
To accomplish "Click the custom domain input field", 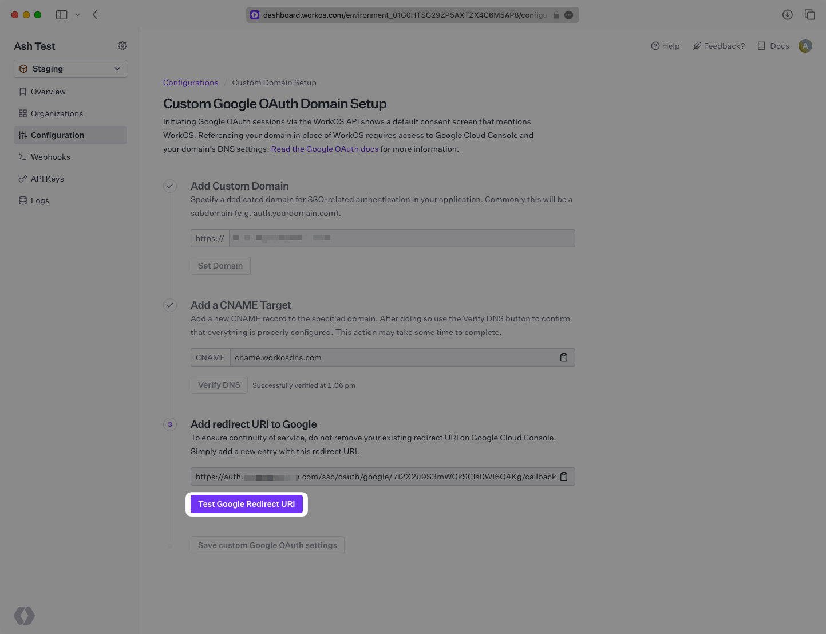I will click(401, 238).
